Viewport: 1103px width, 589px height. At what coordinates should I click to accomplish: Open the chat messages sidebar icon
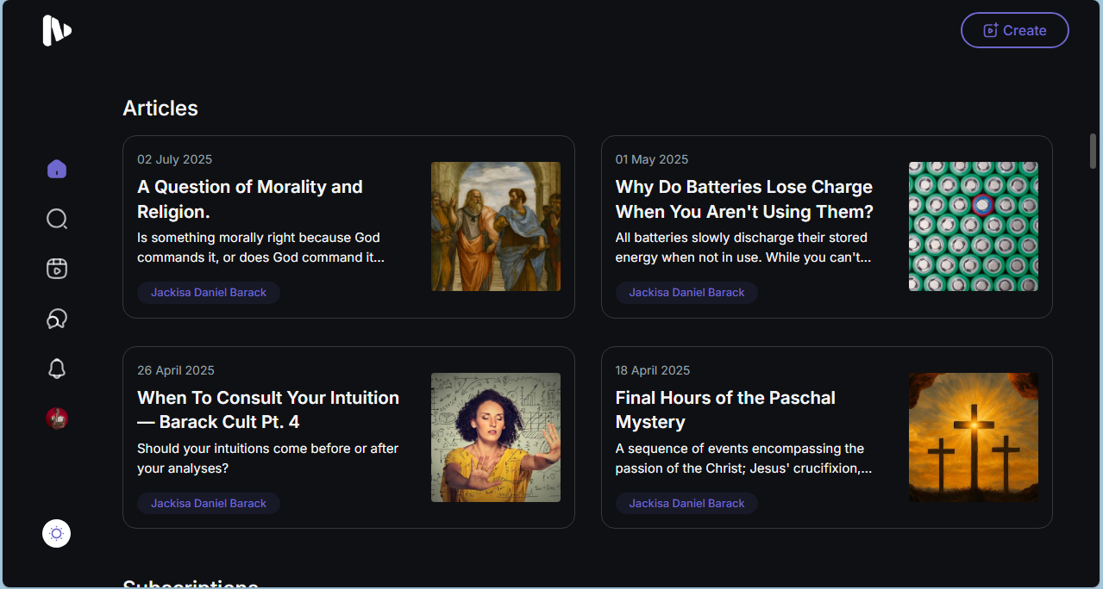[57, 319]
